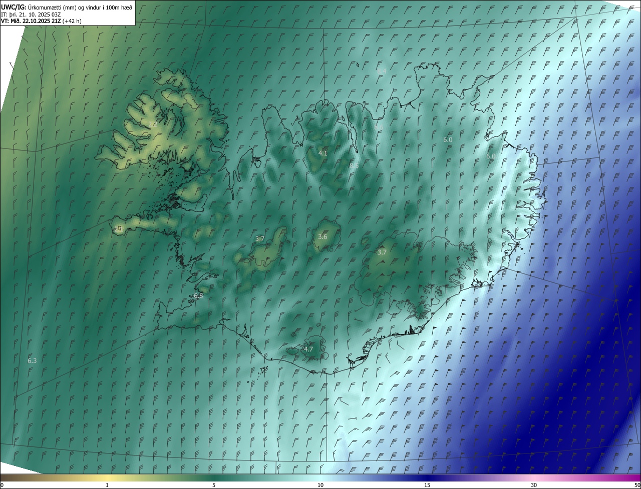The width and height of the screenshot is (641, 489).
Task: Click the 3.7 value on Langjökull glacier
Action: pos(260,239)
